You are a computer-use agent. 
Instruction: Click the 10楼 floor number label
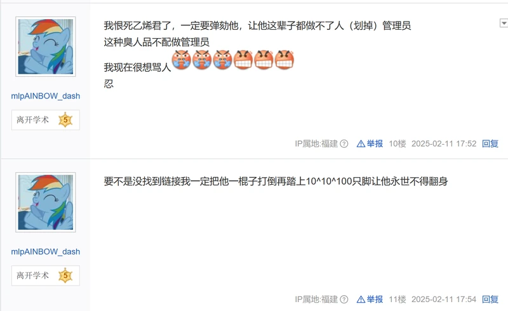tap(398, 143)
